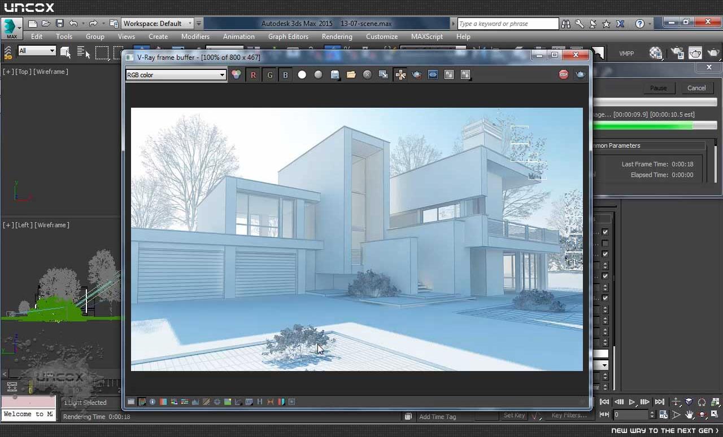
Task: Open the All selection filter dropdown
Action: [x=37, y=51]
